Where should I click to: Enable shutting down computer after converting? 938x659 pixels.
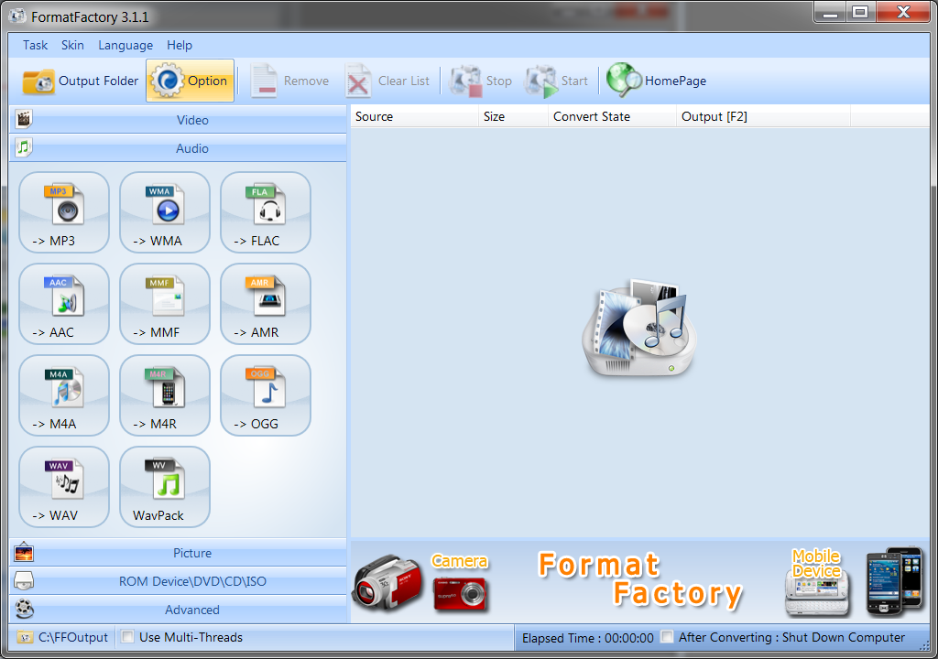click(667, 637)
